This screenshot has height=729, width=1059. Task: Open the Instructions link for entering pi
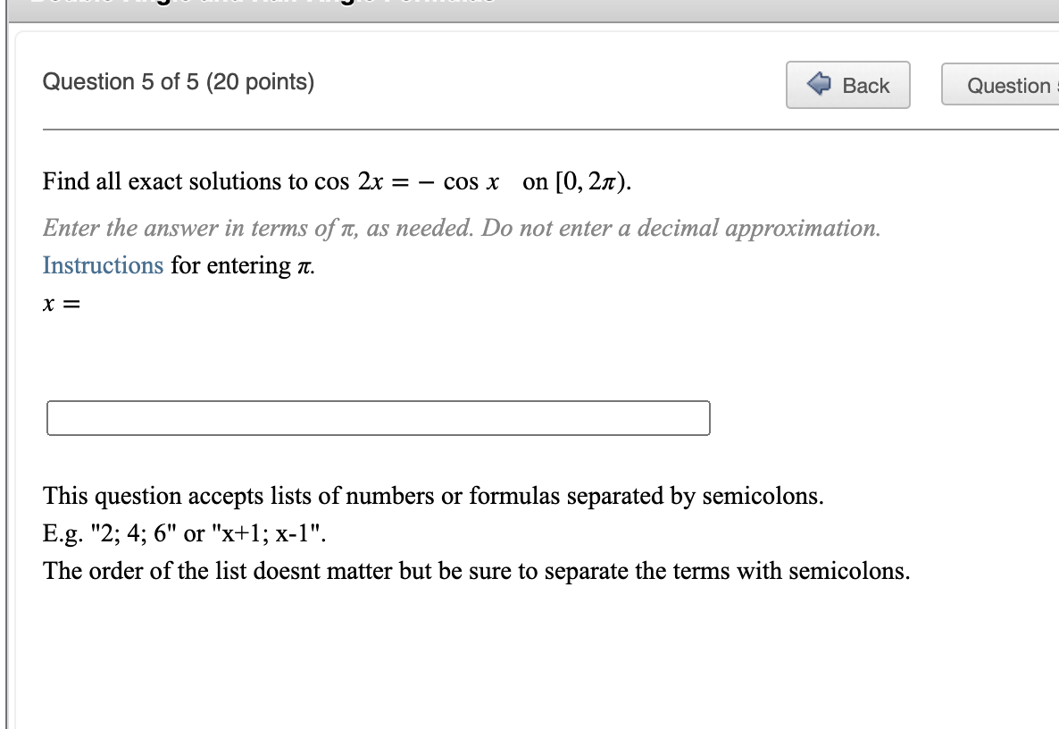(102, 265)
